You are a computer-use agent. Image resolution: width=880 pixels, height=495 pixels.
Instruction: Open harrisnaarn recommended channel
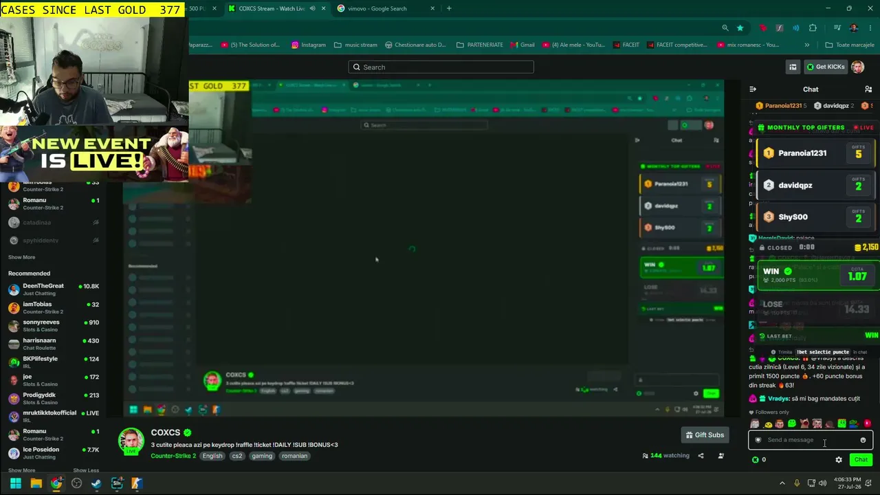54,344
